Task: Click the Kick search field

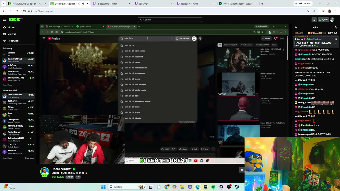Action: pos(170,20)
